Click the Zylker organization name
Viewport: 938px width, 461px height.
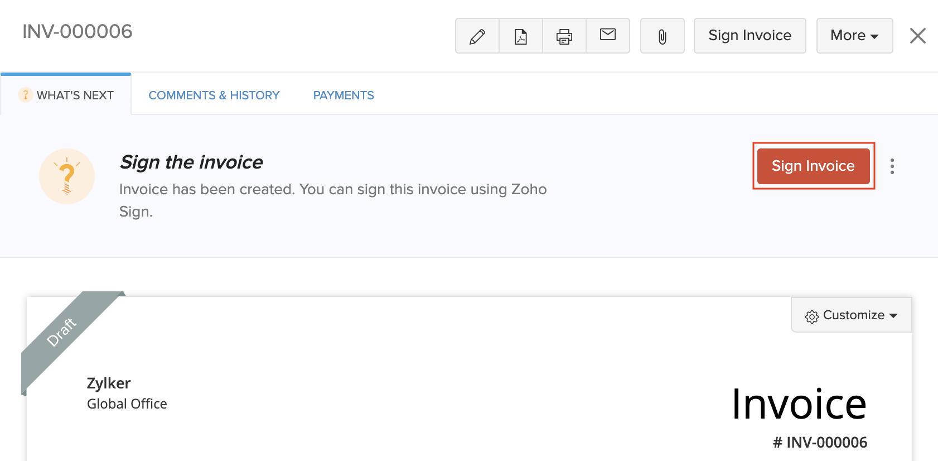pos(109,383)
